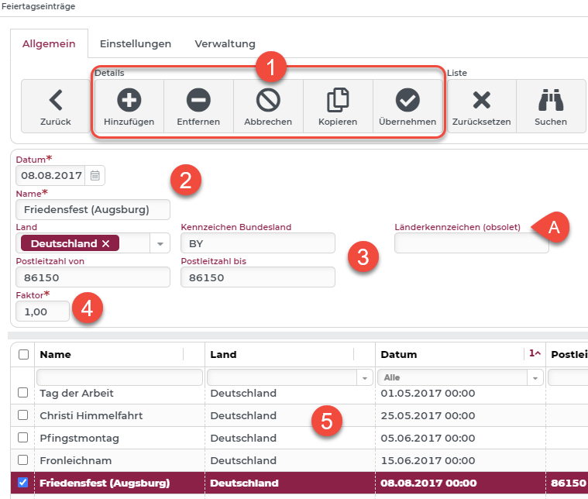Sort by the Name column header

pos(55,354)
